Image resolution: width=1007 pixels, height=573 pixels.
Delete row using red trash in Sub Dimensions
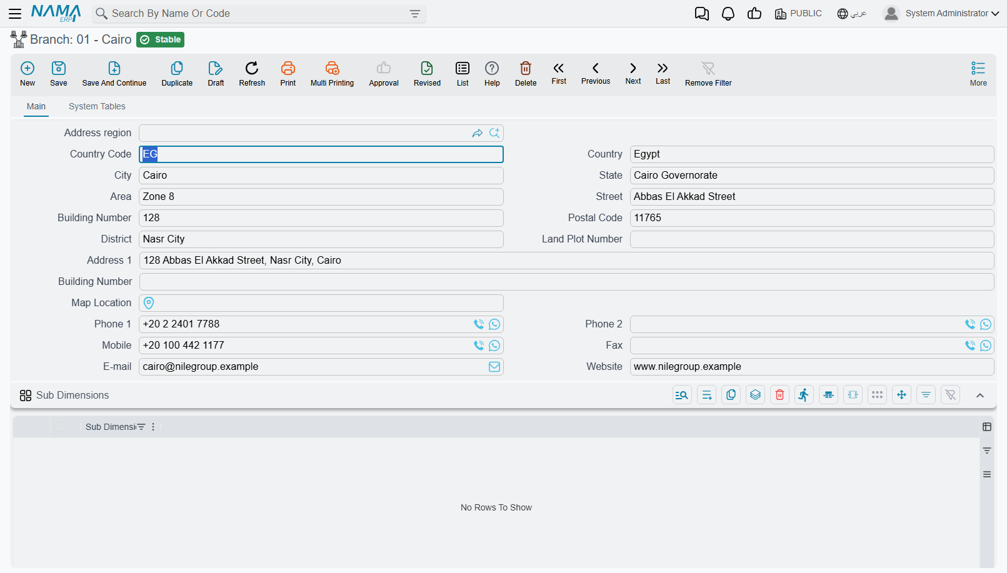tap(780, 395)
